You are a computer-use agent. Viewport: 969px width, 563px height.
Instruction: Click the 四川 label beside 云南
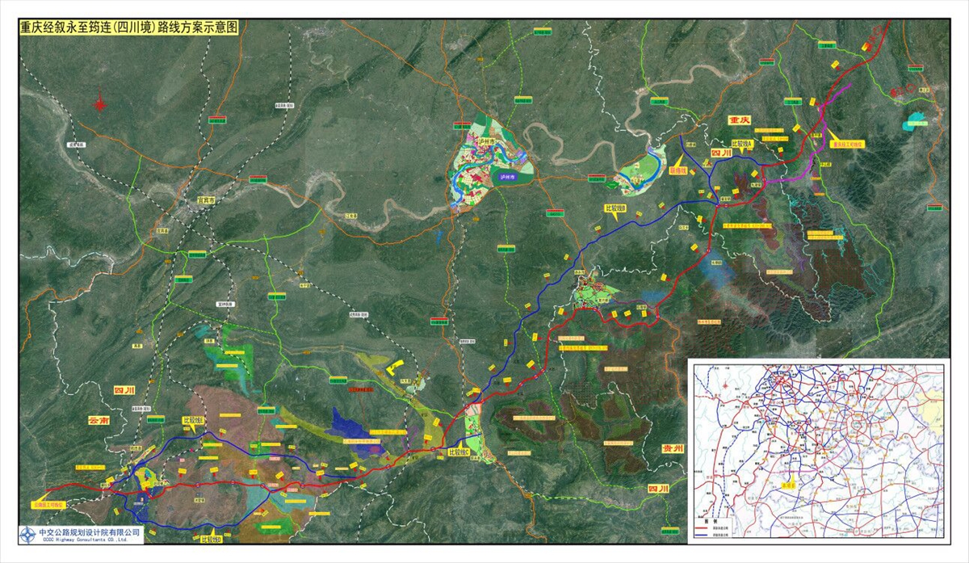[125, 390]
